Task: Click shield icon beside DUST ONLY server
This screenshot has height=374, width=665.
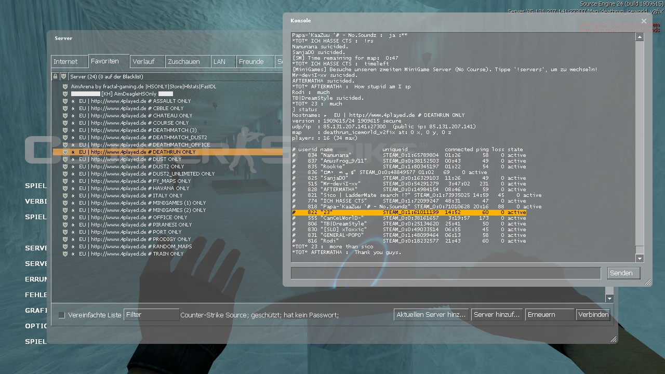Action: pos(65,159)
